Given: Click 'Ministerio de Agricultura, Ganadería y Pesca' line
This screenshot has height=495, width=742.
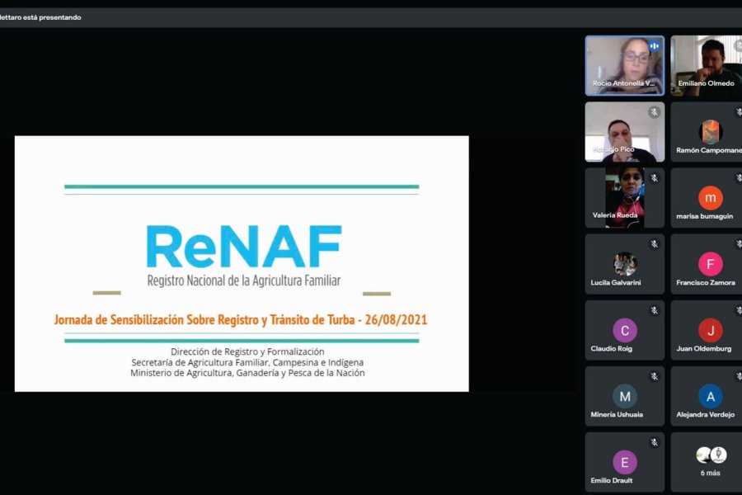Looking at the screenshot, I should [x=247, y=373].
